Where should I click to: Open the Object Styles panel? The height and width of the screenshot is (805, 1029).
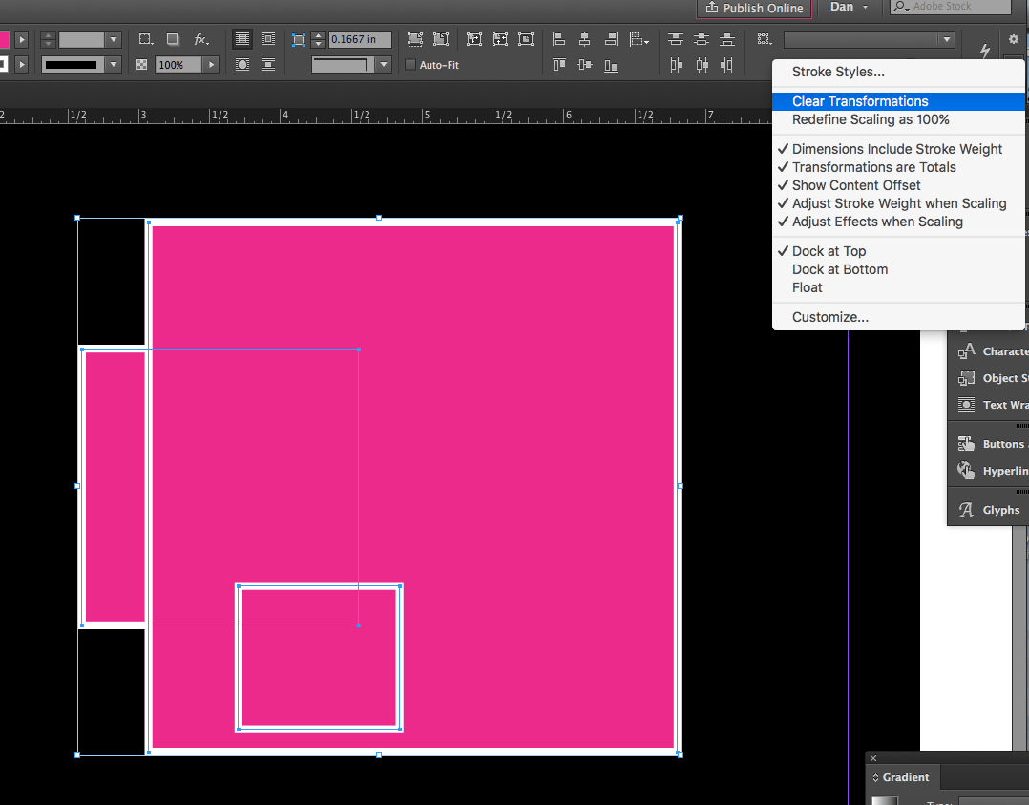[x=995, y=377]
